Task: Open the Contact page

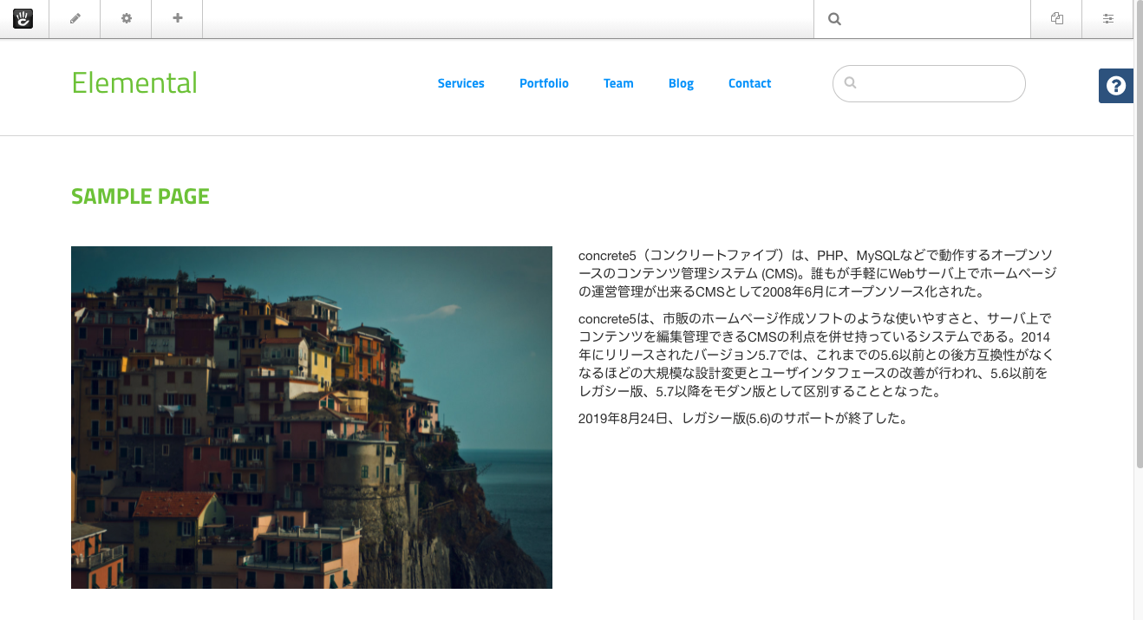Action: [749, 83]
